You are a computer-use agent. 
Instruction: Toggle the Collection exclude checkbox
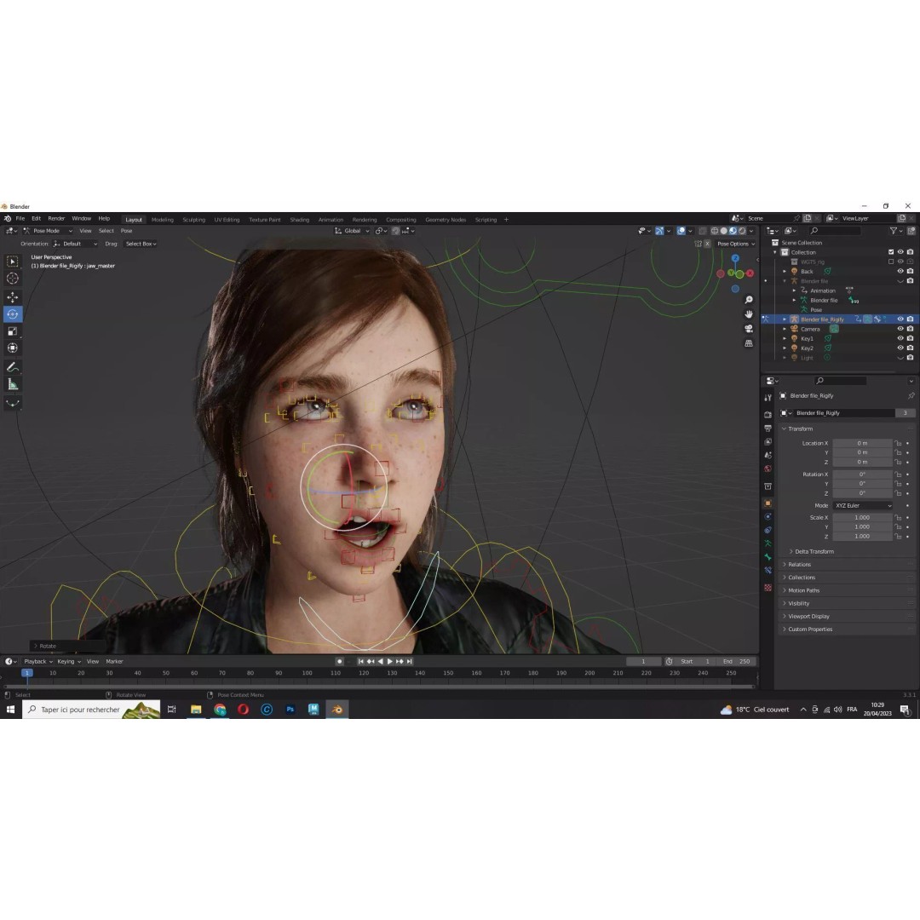pos(891,252)
